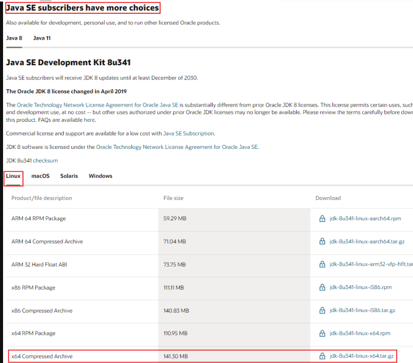
Task: Open the JDK 8u341 checksum link
Action: [45, 161]
